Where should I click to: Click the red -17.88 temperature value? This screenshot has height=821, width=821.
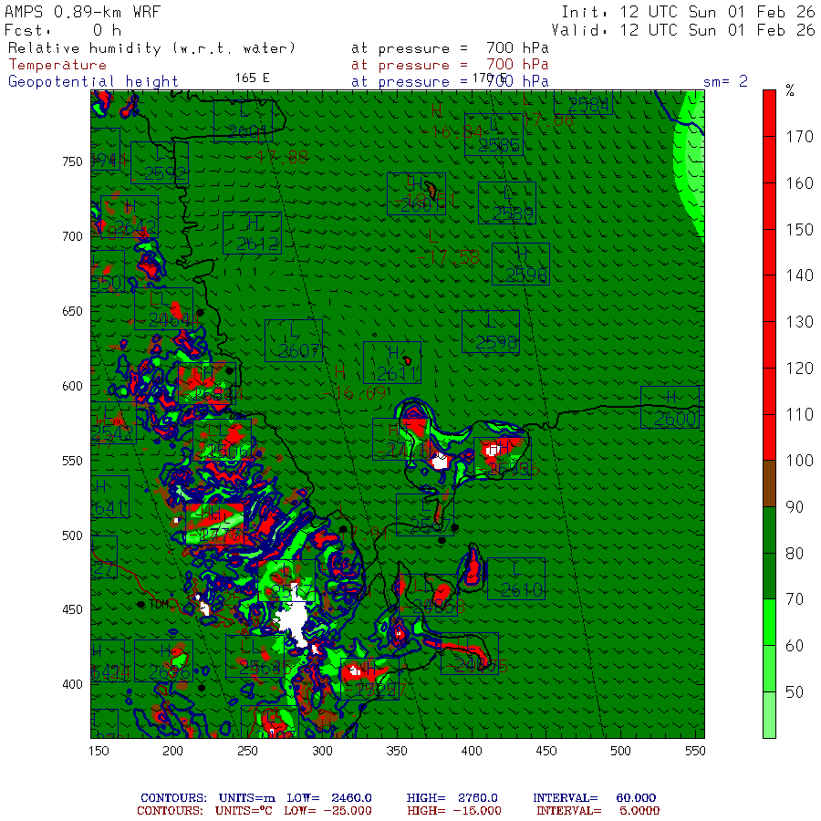click(275, 157)
